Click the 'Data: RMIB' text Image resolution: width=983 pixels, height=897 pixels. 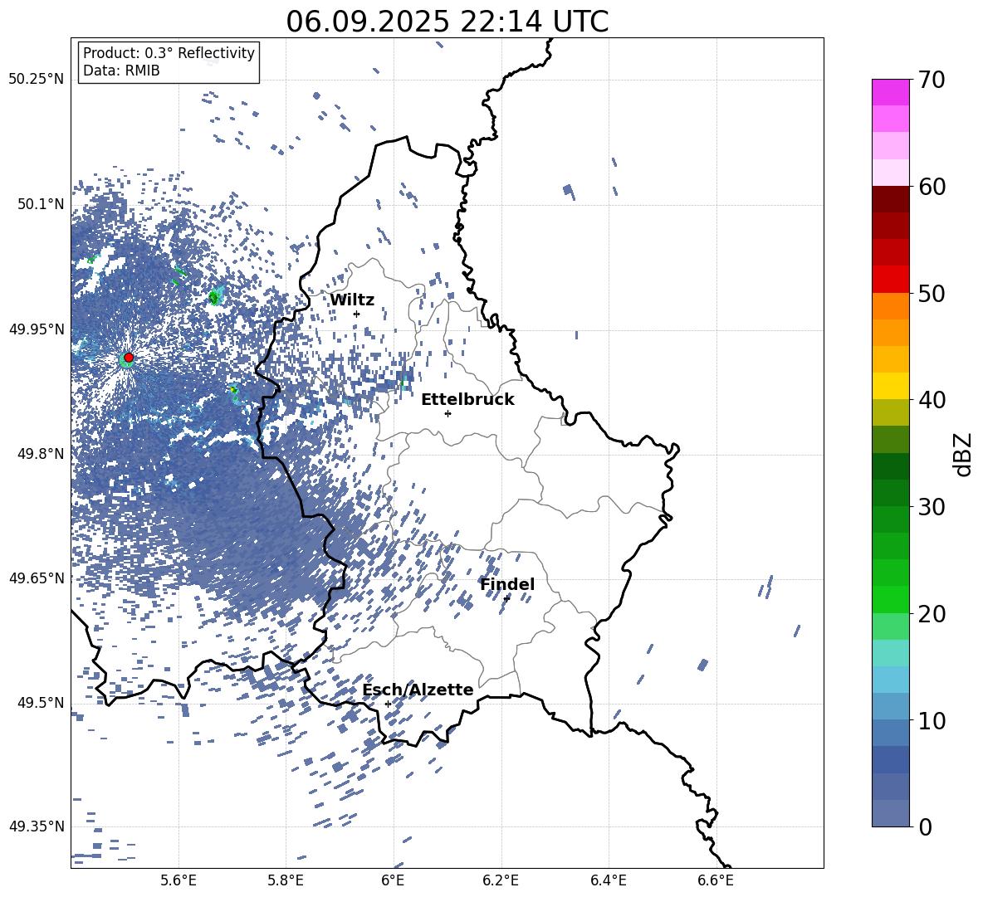(121, 71)
